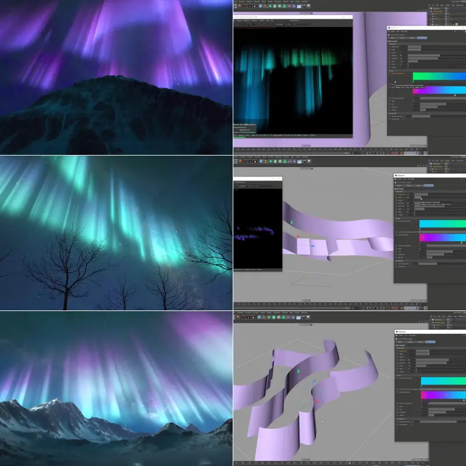Click floor environment icon in middle screenshot toolbar
The image size is (466, 466).
click(x=299, y=161)
